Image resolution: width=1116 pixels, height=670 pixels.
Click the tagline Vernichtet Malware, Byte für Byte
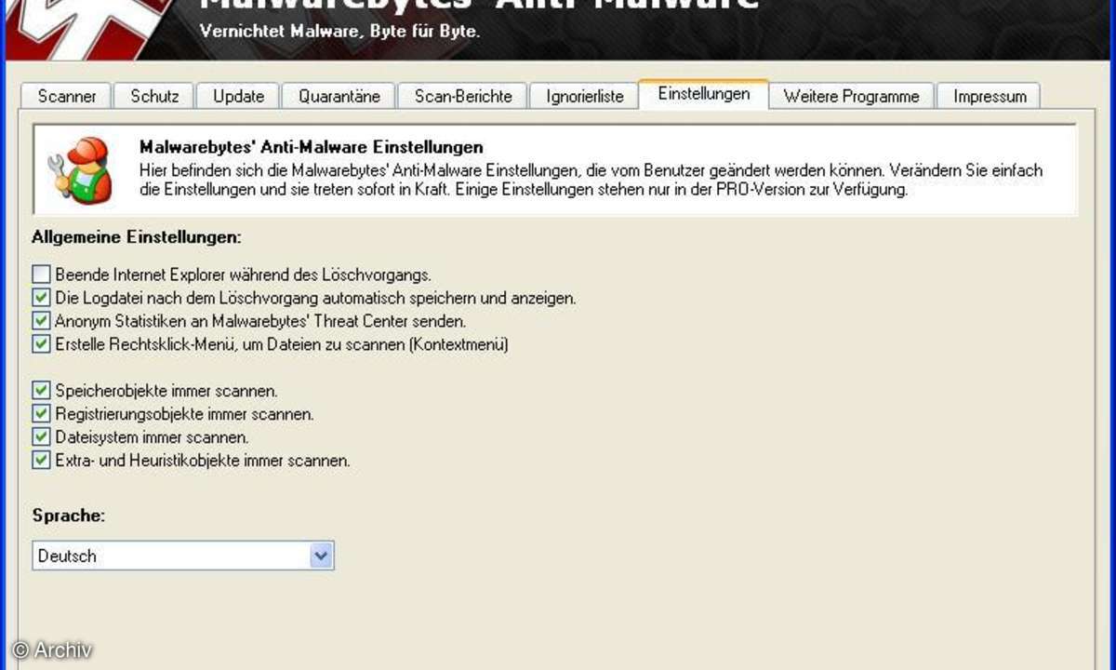(340, 31)
